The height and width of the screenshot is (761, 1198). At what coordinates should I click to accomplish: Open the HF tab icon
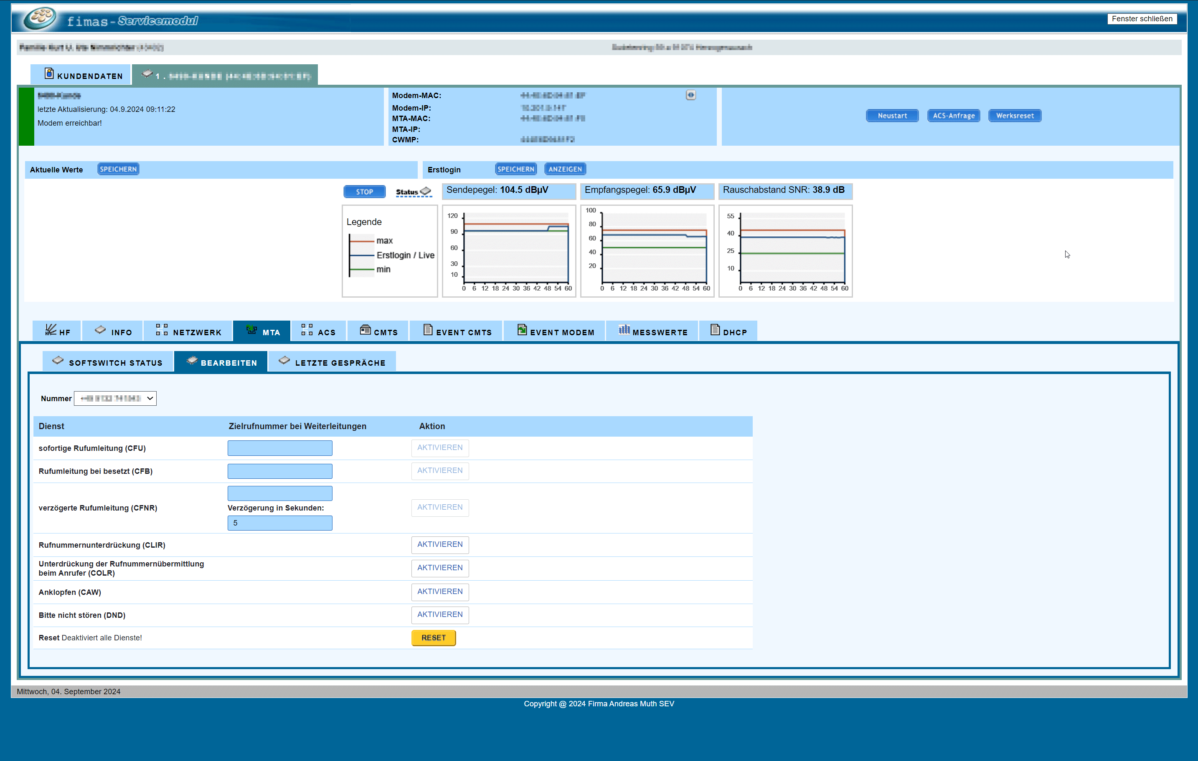51,330
